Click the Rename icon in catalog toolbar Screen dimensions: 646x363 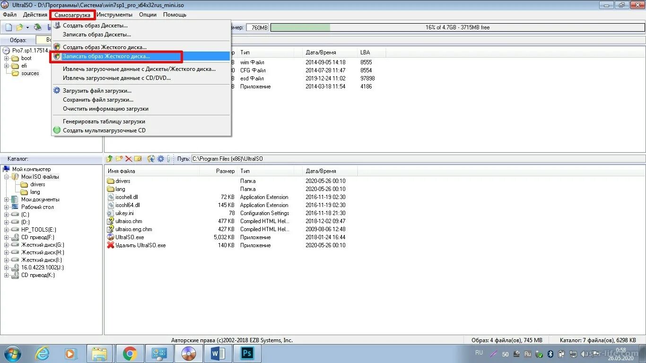(x=138, y=159)
